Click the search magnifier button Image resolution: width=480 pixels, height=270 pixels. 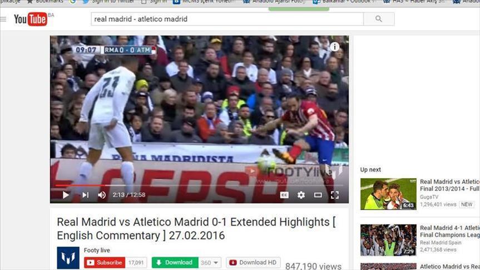(x=379, y=19)
